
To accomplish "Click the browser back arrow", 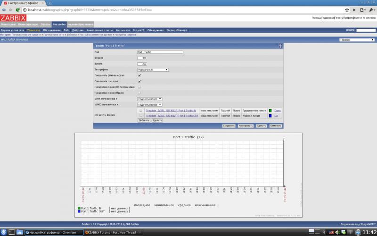I will (x=4, y=9).
